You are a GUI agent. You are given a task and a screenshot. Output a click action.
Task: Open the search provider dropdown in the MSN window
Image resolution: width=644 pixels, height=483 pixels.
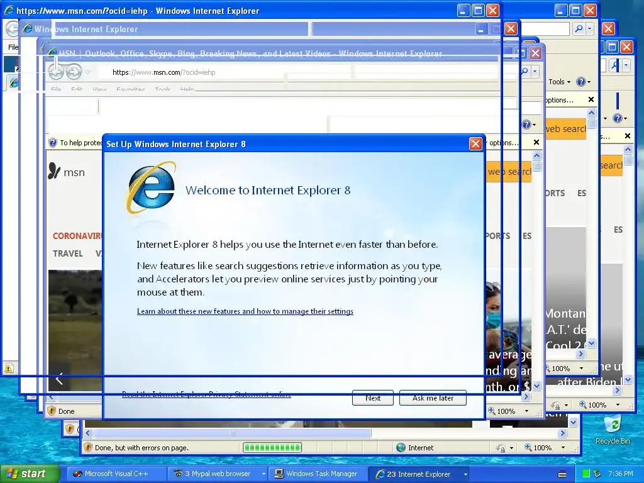tap(535, 72)
